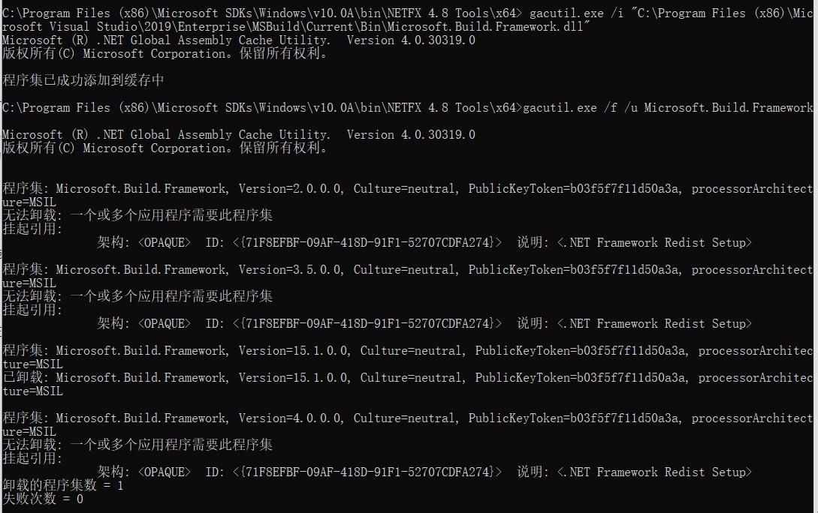Click the "<OPAQUE>" text below Version=2.0.0.0
This screenshot has height=513, width=818.
(x=164, y=243)
